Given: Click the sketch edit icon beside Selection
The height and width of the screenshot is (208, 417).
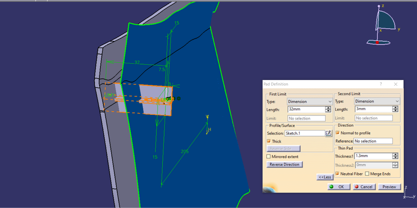Looking at the screenshot, I should click(x=328, y=133).
